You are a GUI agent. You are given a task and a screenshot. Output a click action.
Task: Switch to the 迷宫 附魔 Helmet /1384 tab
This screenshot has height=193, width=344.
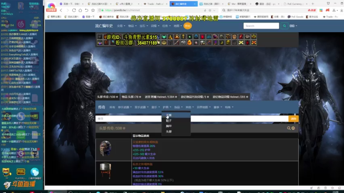pyautogui.click(x=161, y=97)
